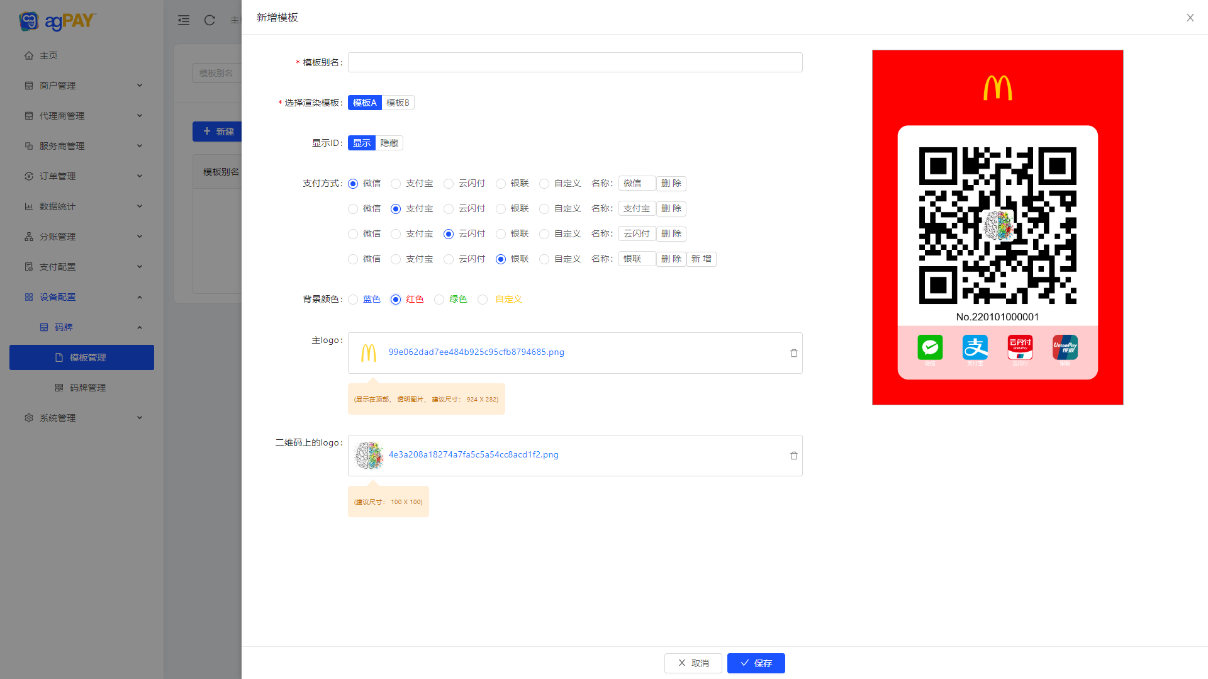Collapse the 设备配置 menu chevron
Screen dimensions: 1208x679
[x=140, y=297]
